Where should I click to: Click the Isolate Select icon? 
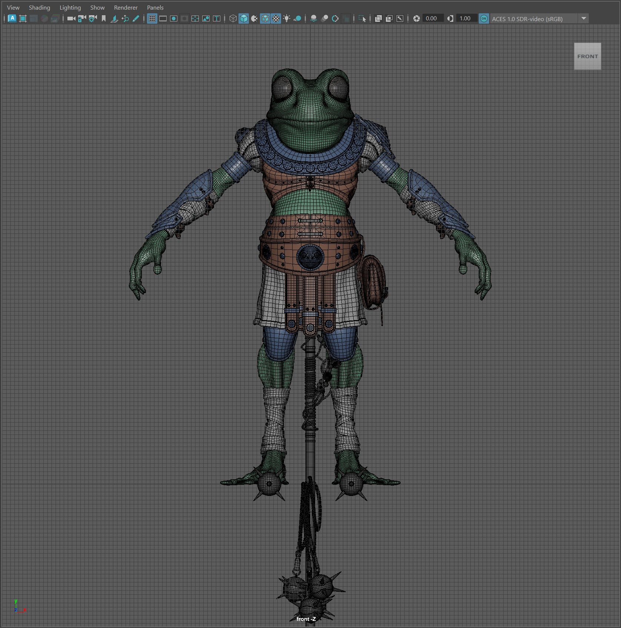click(x=362, y=19)
